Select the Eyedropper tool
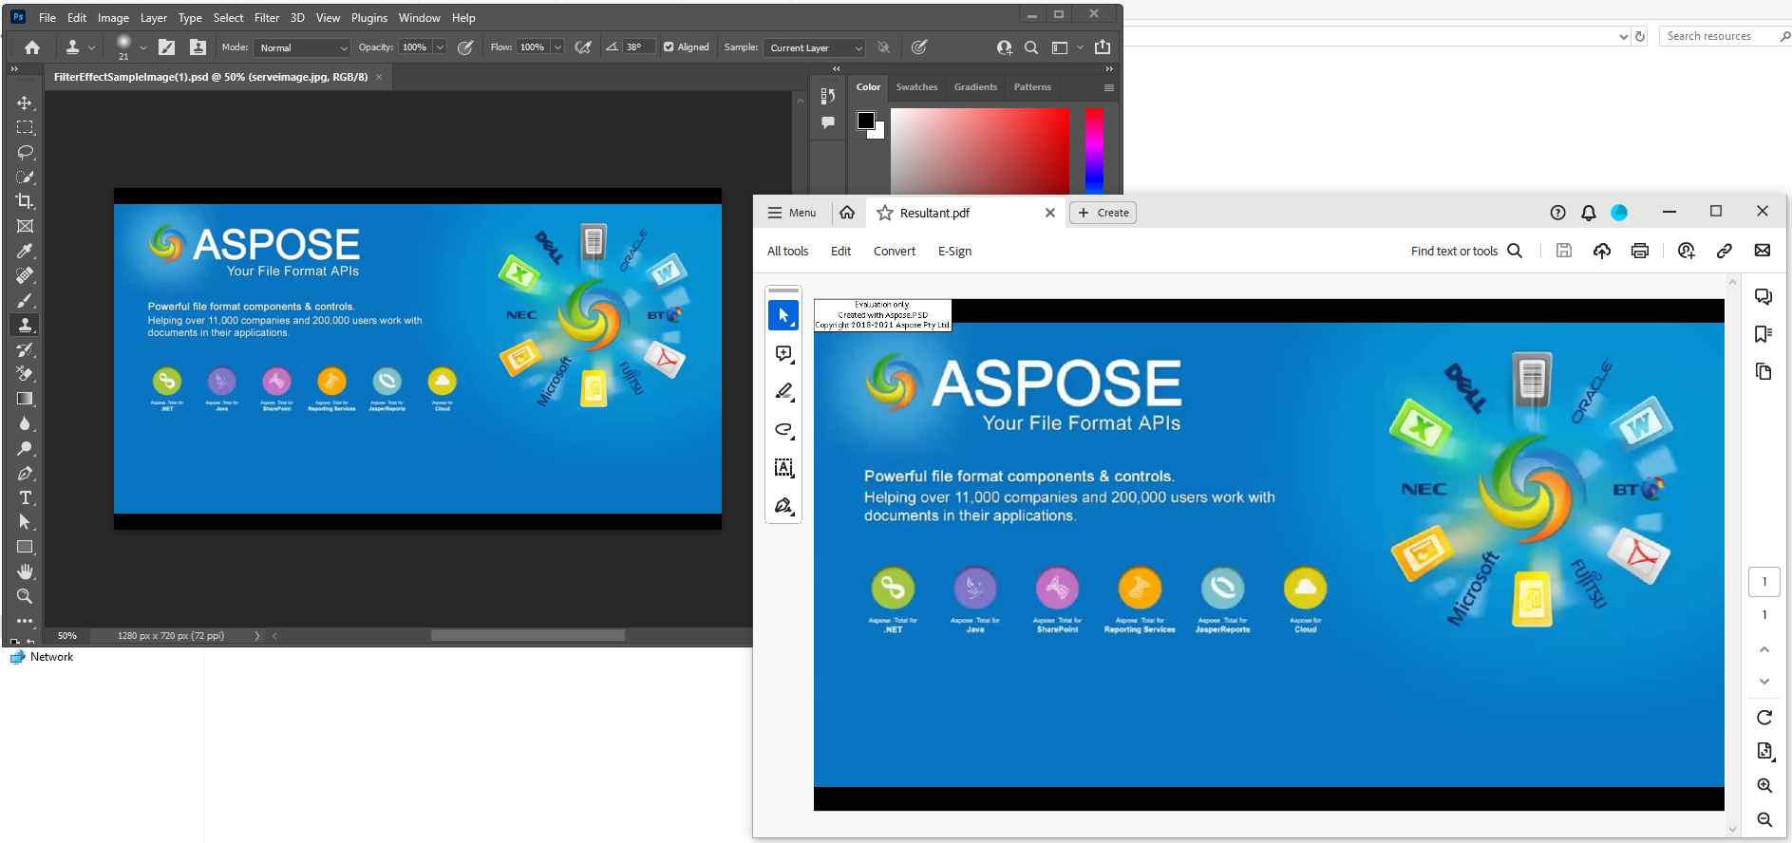The image size is (1792, 843). [x=25, y=251]
